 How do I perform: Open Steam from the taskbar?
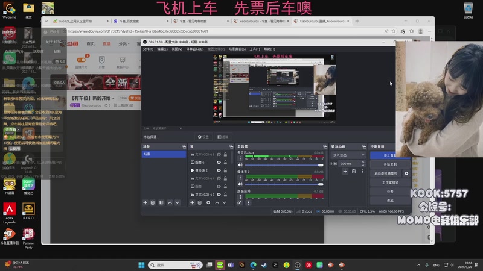coord(264,265)
